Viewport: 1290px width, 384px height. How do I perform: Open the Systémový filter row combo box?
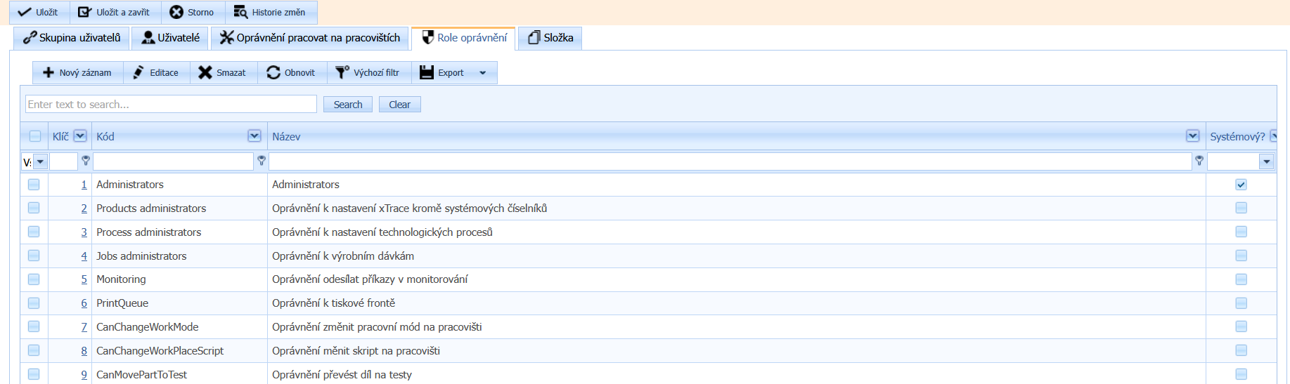point(1266,162)
